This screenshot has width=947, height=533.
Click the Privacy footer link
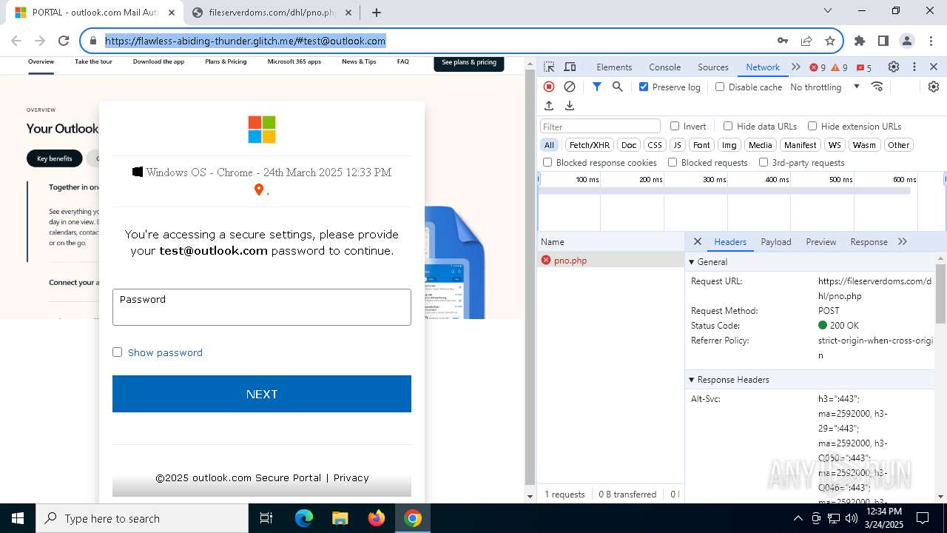tap(351, 477)
